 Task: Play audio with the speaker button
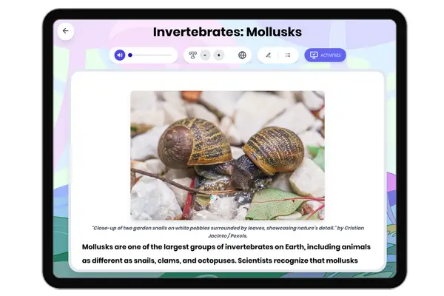tap(120, 55)
